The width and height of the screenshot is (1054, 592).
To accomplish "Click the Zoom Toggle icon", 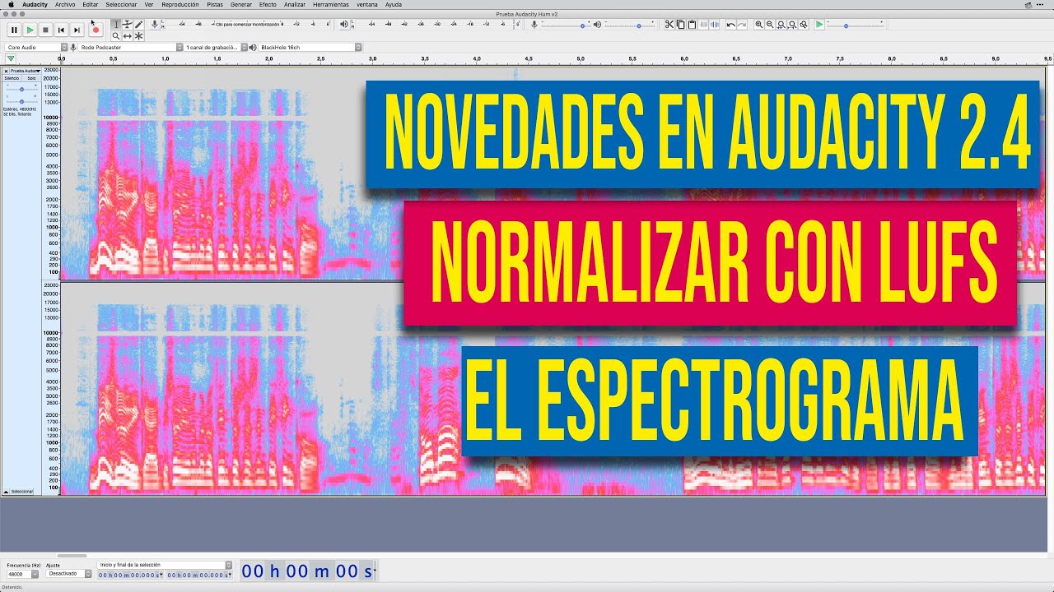I will [x=803, y=25].
